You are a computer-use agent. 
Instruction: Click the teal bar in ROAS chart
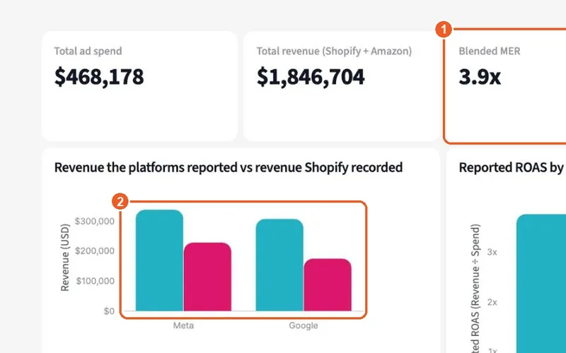click(x=541, y=284)
